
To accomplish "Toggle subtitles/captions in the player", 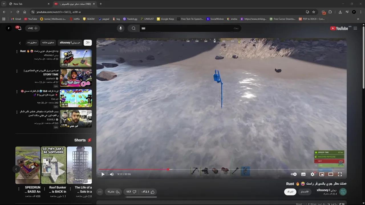I will pyautogui.click(x=303, y=174).
